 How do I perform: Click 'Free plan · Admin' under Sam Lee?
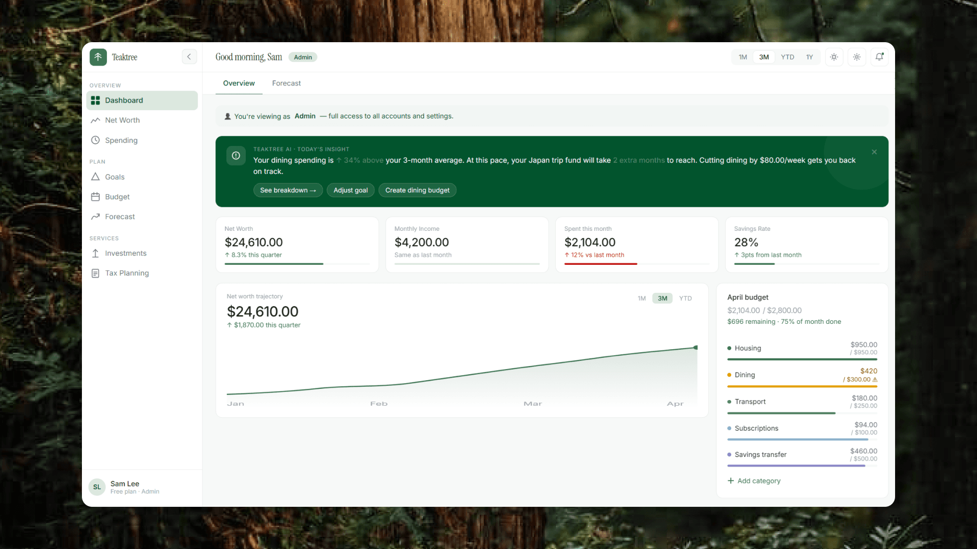click(x=135, y=492)
